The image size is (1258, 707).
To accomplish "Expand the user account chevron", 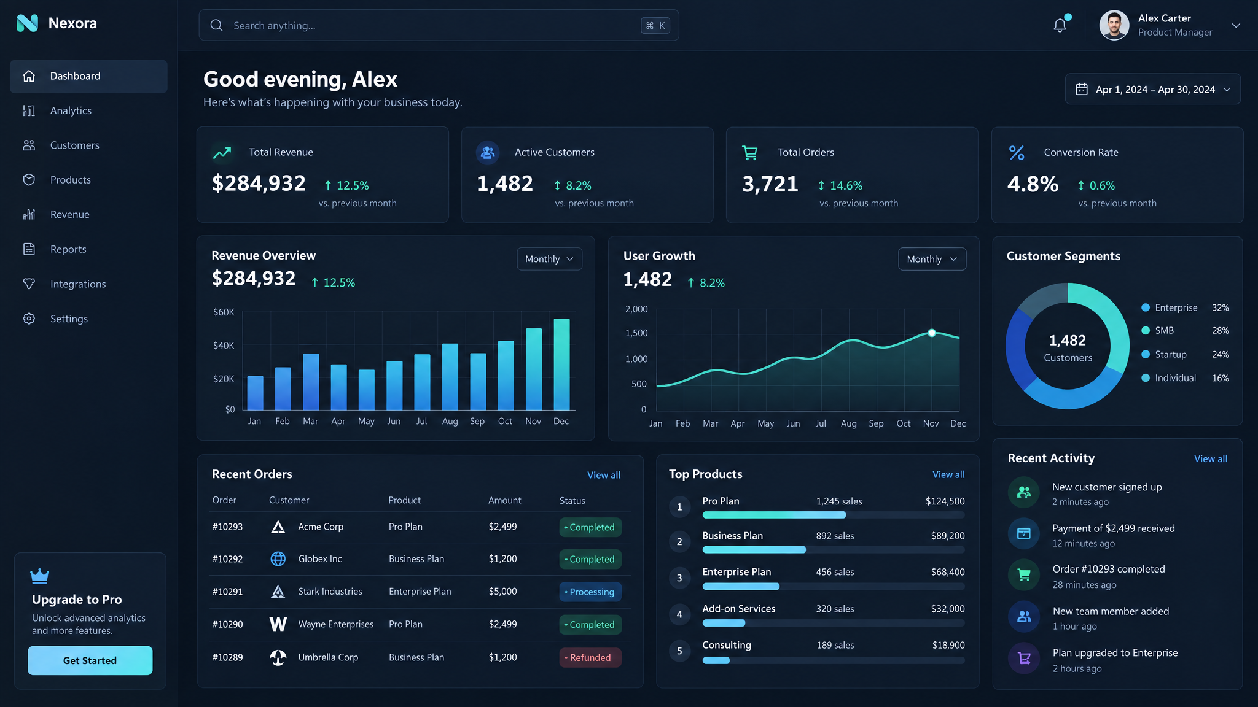I will (1236, 25).
